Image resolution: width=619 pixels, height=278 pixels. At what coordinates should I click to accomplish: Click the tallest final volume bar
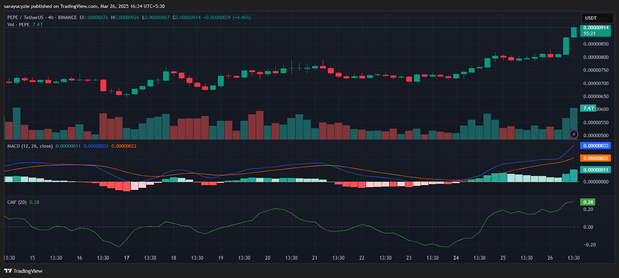click(574, 124)
